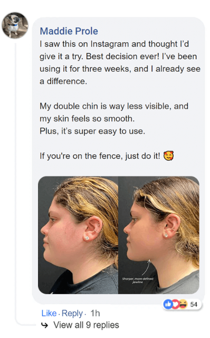Open the 1h comment timestamp
Viewport: 210px width, 338px height.
[95, 313]
